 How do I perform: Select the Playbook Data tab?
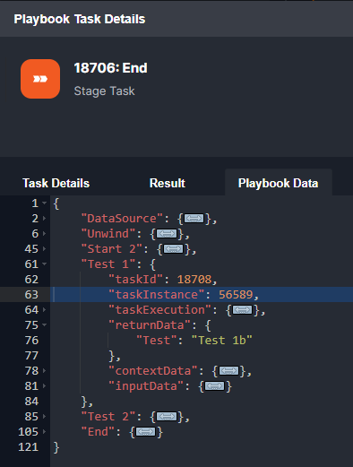(278, 183)
